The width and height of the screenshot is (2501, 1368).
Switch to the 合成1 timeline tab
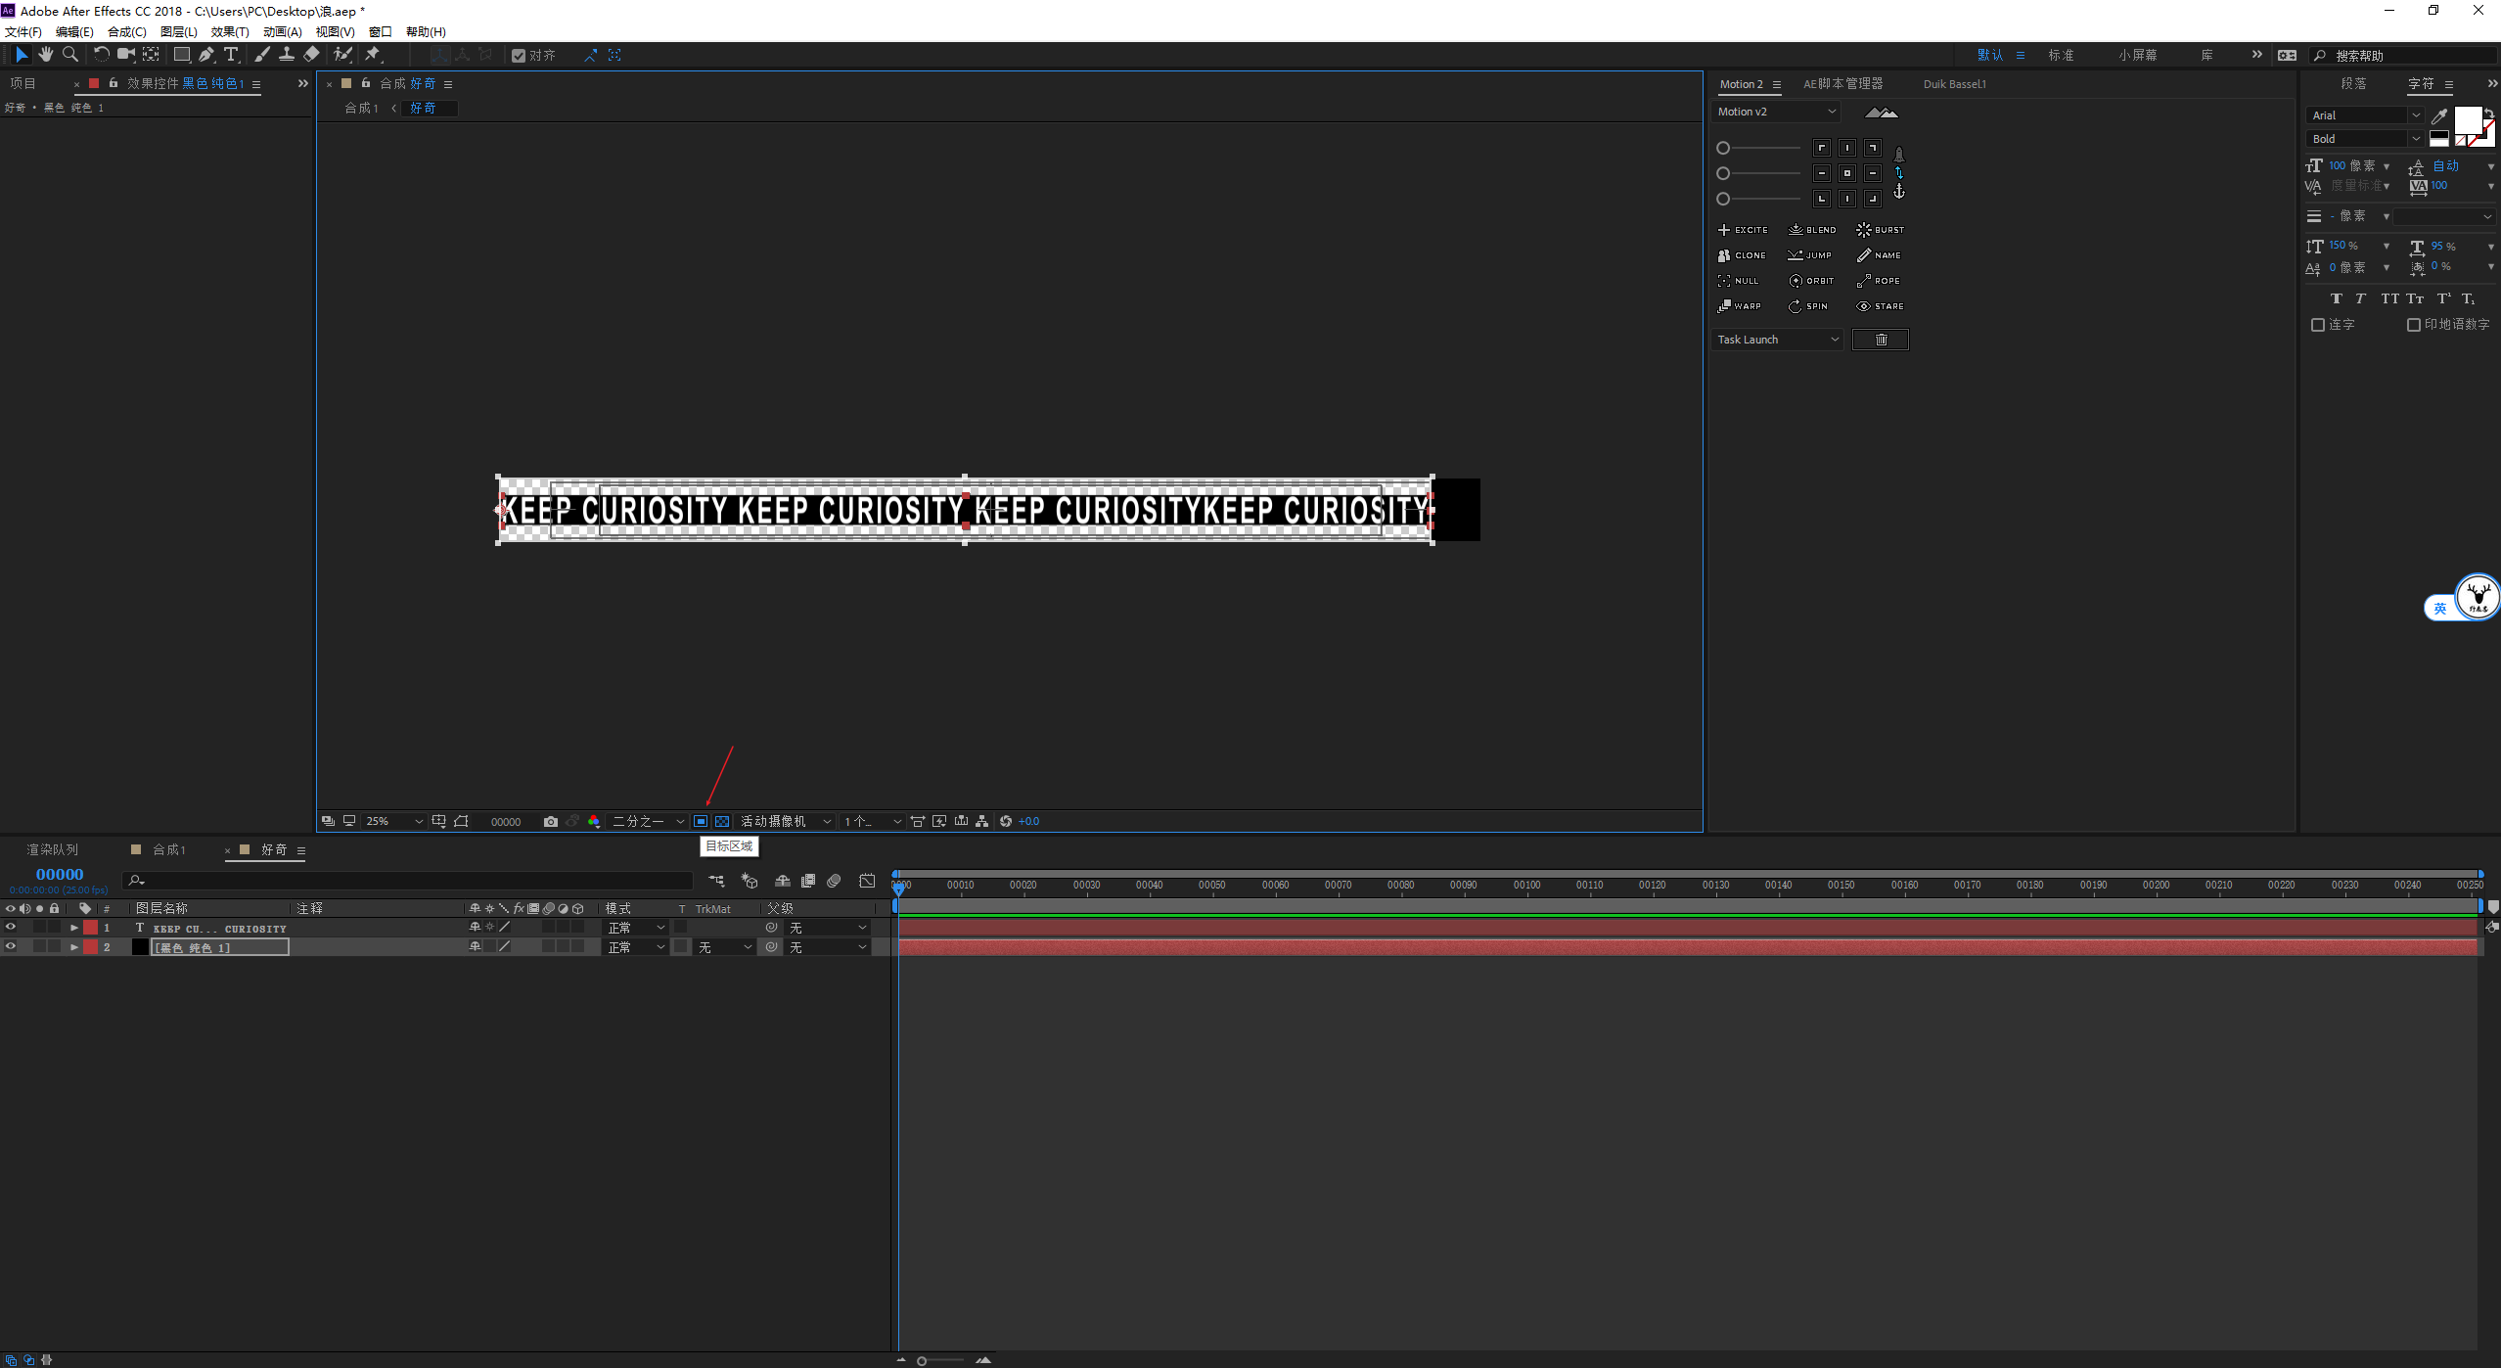coord(168,849)
